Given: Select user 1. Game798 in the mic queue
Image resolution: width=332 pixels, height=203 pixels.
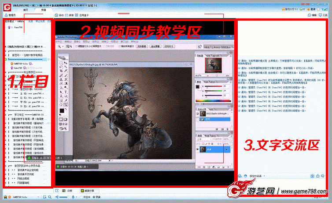Looking at the screenshot, I should click(x=15, y=28).
